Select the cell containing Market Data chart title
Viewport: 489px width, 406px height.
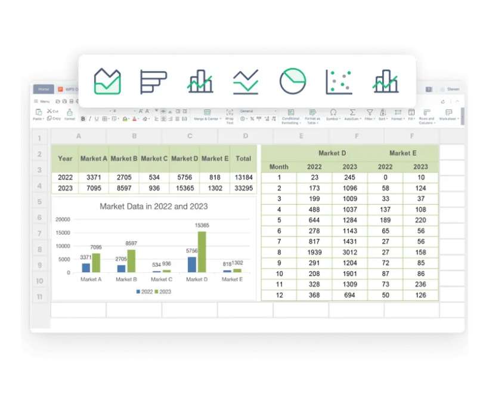[x=153, y=206]
